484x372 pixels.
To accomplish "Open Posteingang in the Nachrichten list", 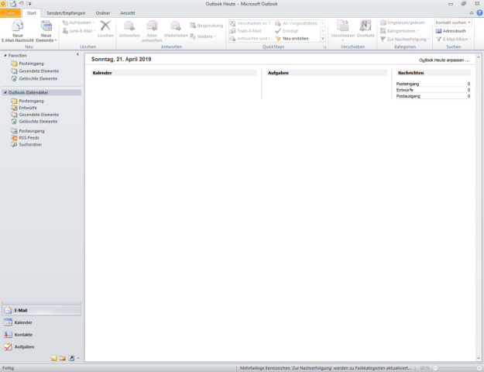I will coord(407,84).
